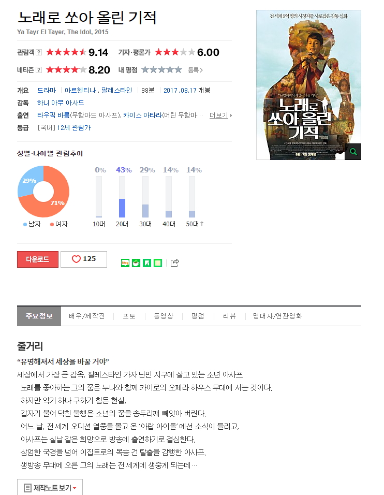Share via the green blog icon

click(125, 263)
